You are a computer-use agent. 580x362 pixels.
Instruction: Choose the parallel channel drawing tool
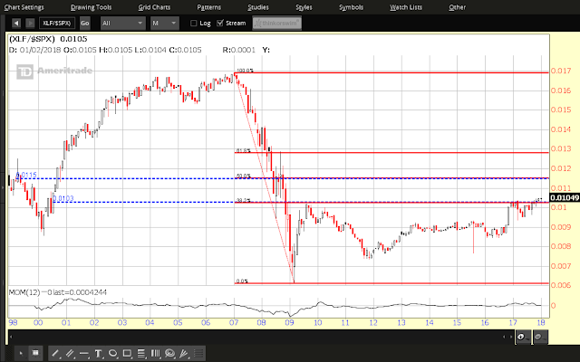[70, 354]
